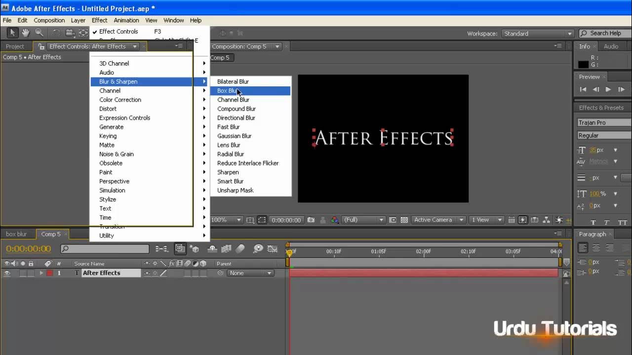The width and height of the screenshot is (632, 355).
Task: Open the comp flowchart icon
Action: [547, 220]
